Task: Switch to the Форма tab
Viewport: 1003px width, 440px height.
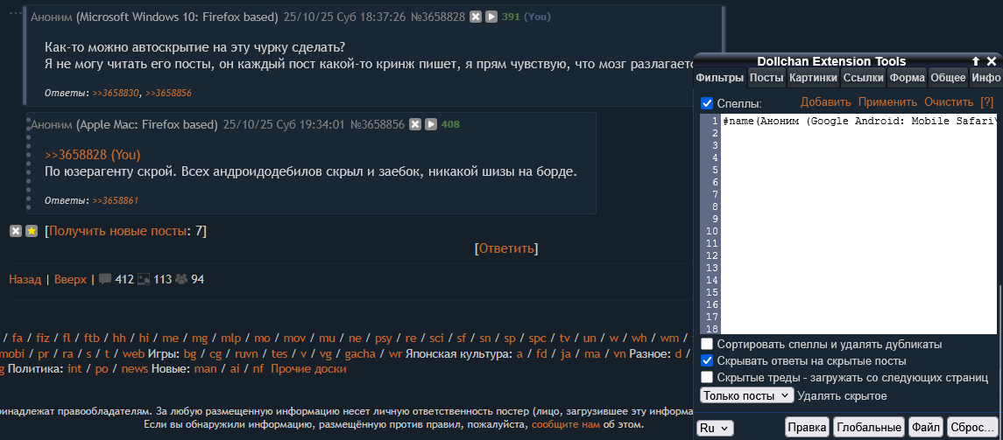Action: coord(907,78)
